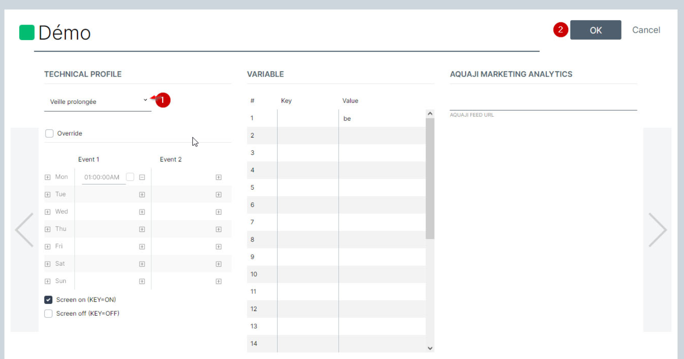Add Event 2 for Sunday
The height and width of the screenshot is (359, 684).
pos(218,281)
